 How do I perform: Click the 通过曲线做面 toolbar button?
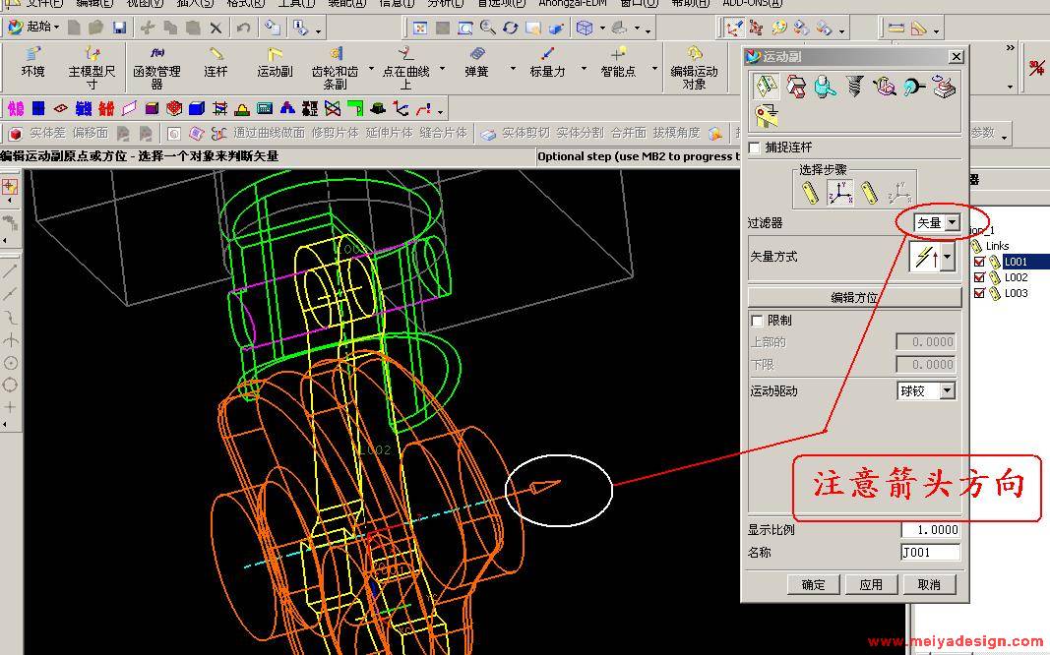click(x=269, y=133)
